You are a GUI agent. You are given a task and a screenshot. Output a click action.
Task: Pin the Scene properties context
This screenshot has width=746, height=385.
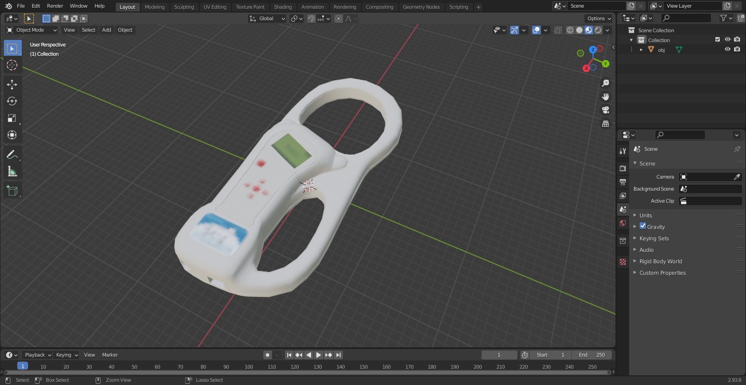click(737, 149)
